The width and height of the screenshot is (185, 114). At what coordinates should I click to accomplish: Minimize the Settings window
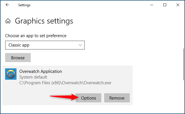(152, 5)
